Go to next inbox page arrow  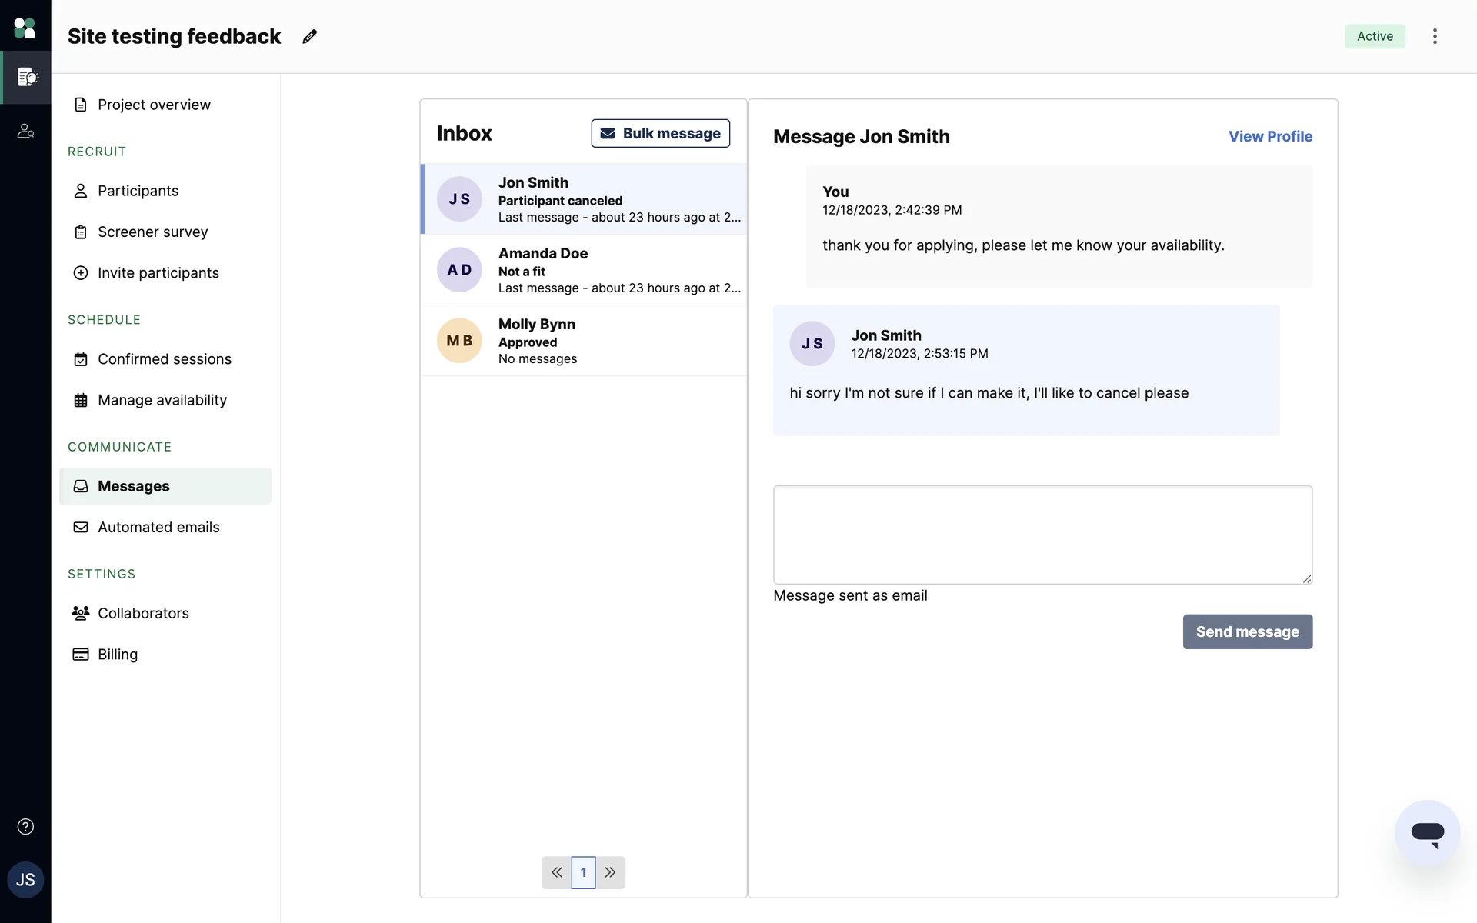(610, 872)
